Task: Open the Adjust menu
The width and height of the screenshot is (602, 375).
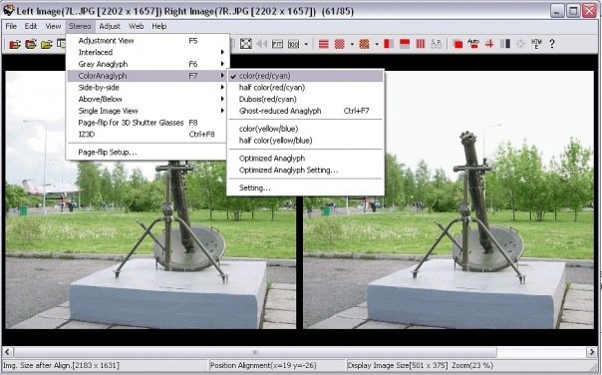Action: pos(110,26)
